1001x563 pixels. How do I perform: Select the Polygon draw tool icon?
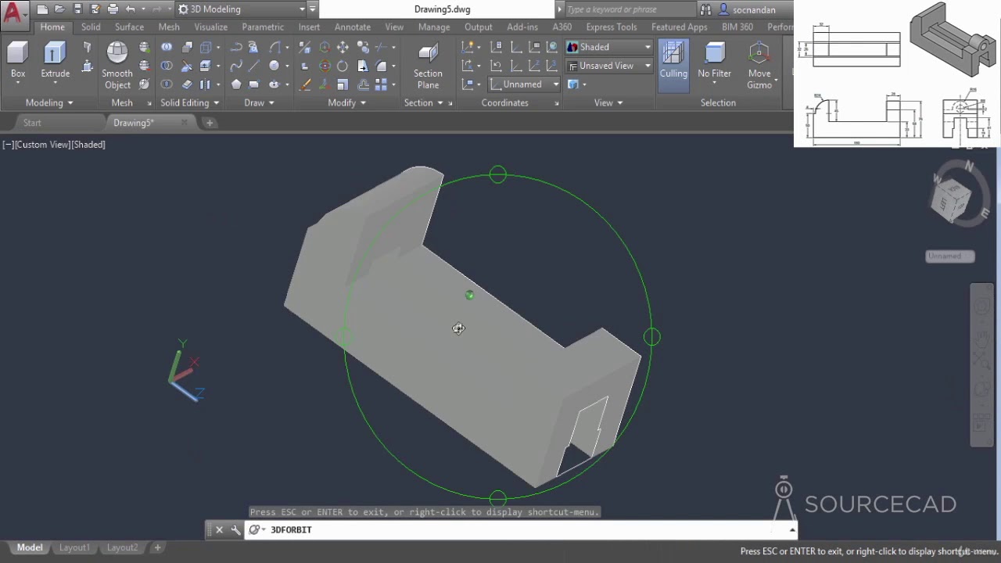point(236,84)
